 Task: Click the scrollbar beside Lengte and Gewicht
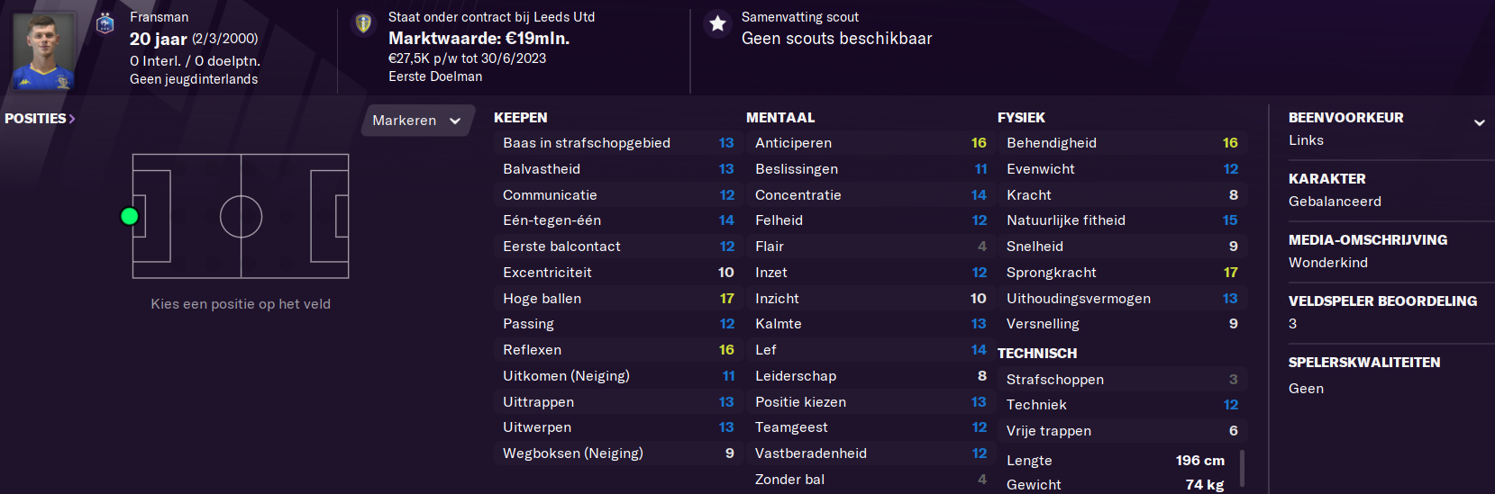click(1243, 469)
